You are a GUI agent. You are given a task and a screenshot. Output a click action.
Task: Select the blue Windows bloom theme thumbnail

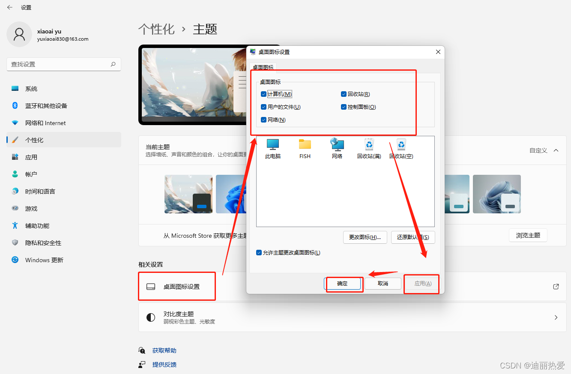[231, 194]
